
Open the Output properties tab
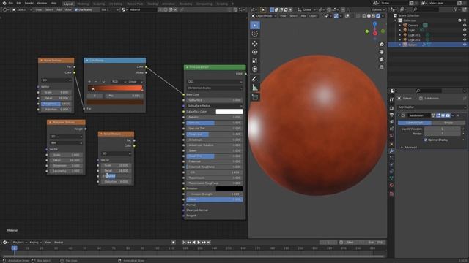391,115
